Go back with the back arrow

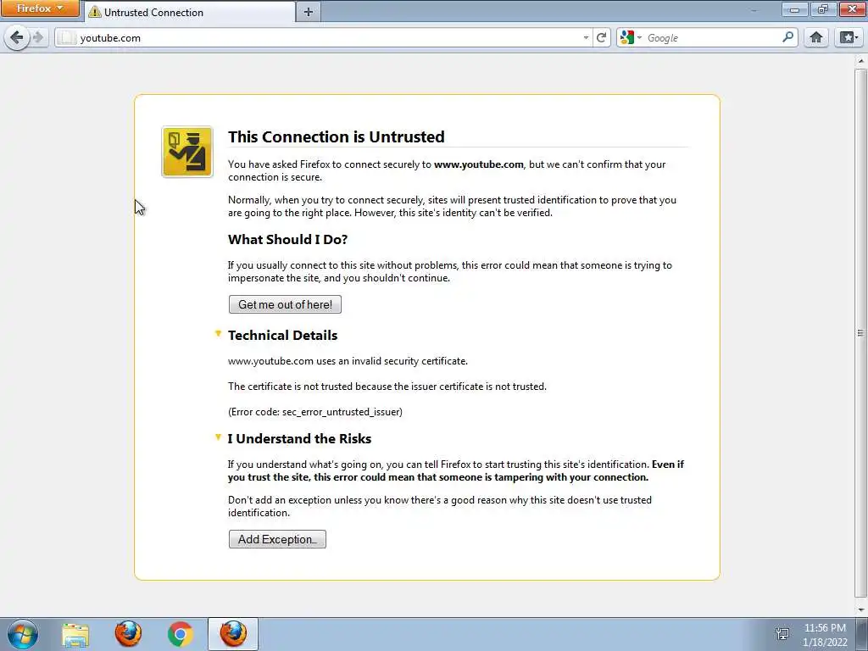17,37
